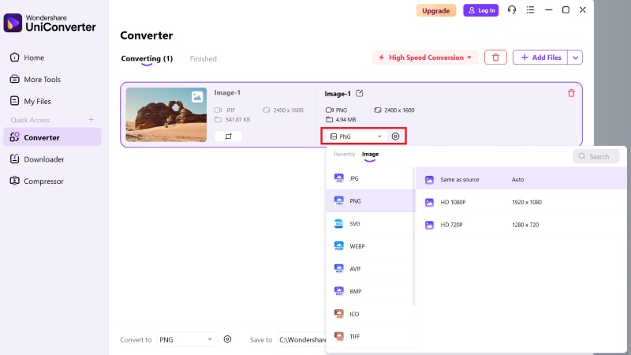Remove Image-1 with its red trash icon

pos(571,93)
